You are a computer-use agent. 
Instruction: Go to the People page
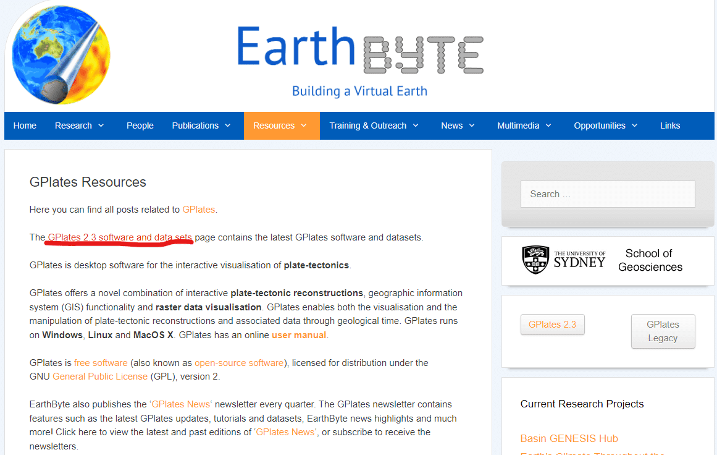coord(140,125)
